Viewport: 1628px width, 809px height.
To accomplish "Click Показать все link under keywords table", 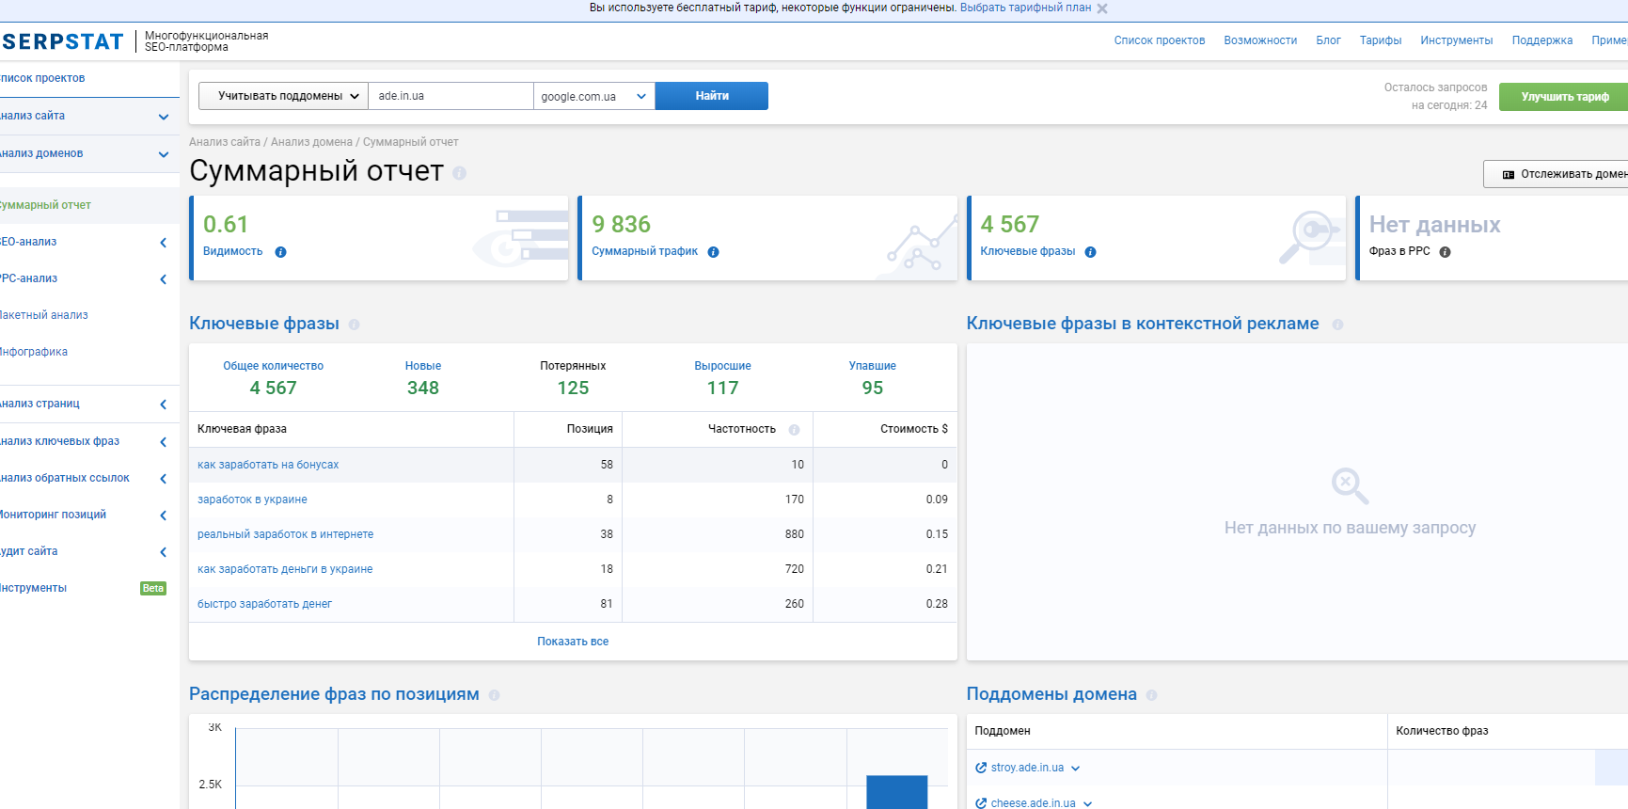I will [x=573, y=642].
